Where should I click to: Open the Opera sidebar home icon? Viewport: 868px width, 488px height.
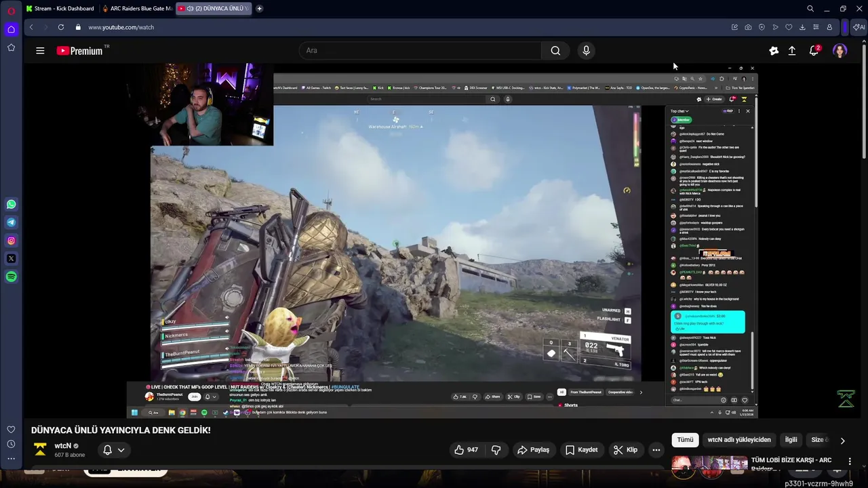11,29
